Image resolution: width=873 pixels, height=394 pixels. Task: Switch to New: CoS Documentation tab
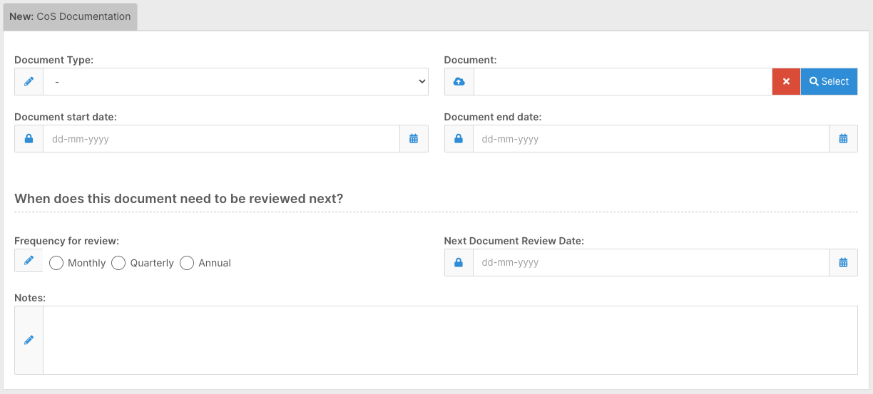point(70,16)
